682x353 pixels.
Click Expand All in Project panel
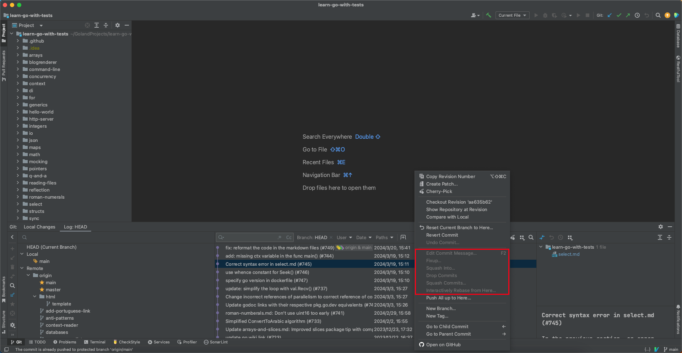(97, 25)
